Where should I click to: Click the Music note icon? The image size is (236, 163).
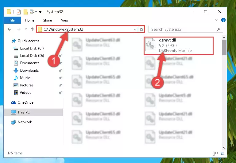pyautogui.click(x=16, y=78)
